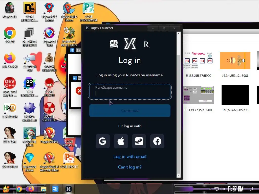259x194 pixels.
Task: Open DO IT 64 BIT portrait icon
Action: (x=10, y=160)
